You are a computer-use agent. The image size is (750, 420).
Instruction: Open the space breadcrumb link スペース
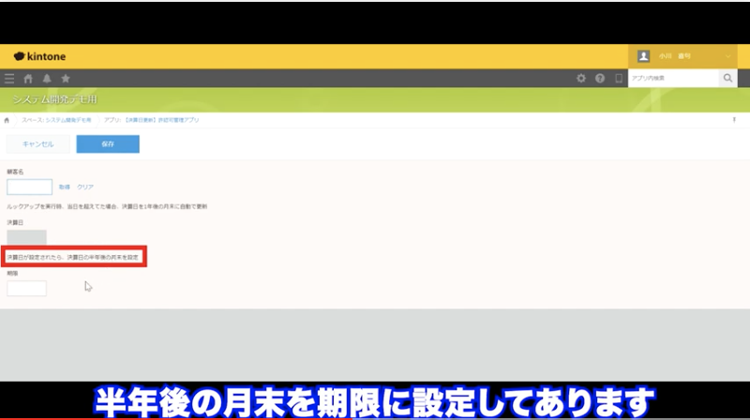click(x=57, y=120)
